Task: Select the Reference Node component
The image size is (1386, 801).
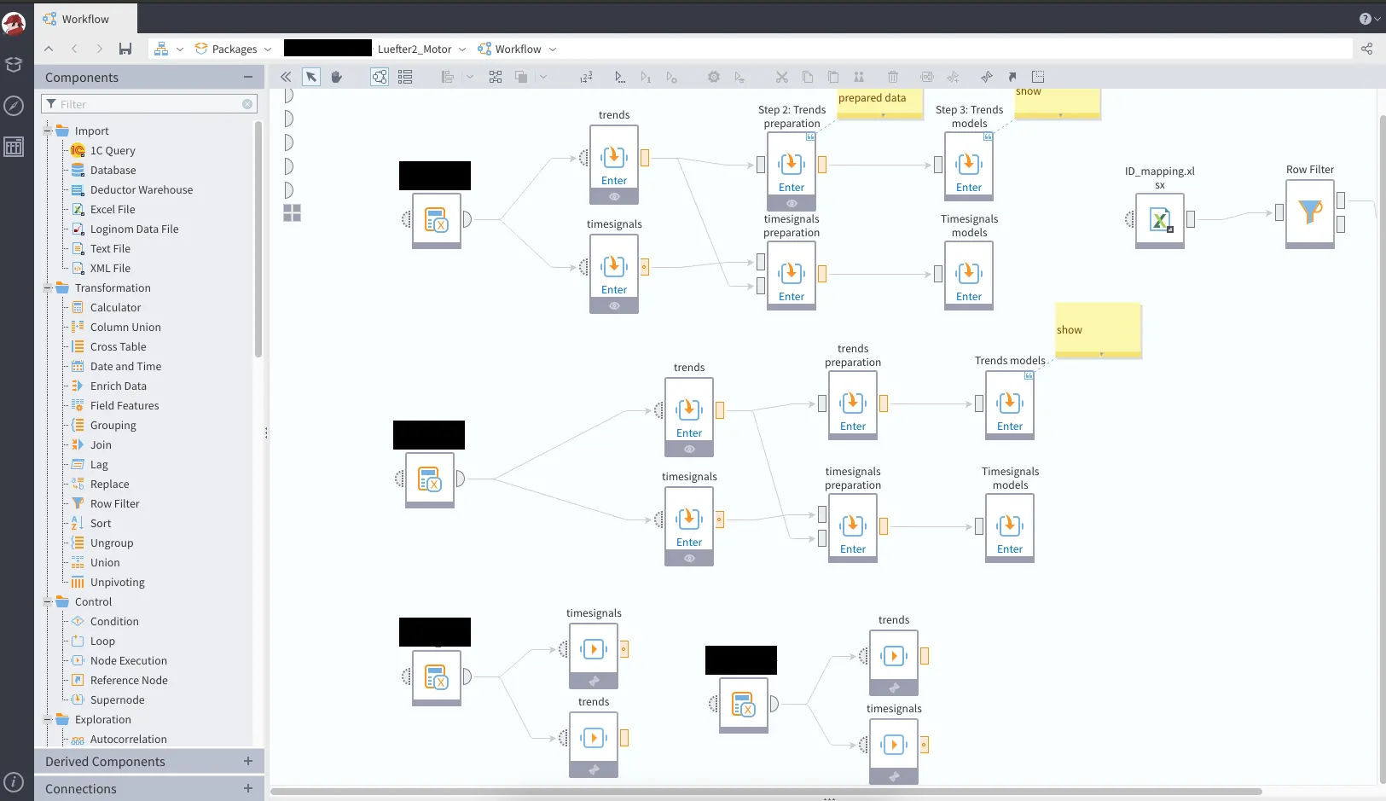Action: click(129, 680)
